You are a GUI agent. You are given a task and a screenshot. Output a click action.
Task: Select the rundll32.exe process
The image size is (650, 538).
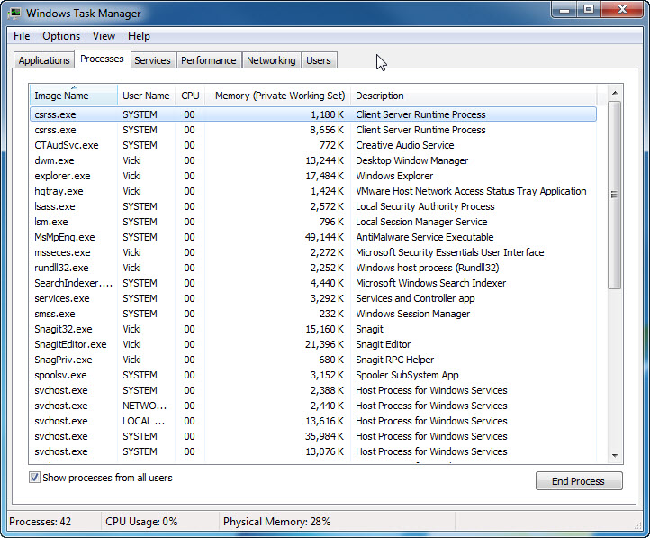coord(313,268)
